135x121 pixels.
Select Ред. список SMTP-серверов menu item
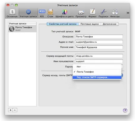coord(97,77)
